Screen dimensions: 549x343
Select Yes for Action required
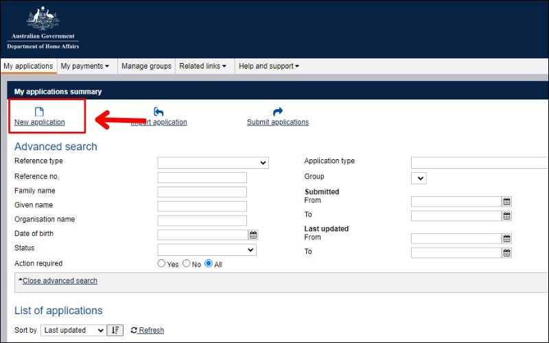(x=162, y=263)
